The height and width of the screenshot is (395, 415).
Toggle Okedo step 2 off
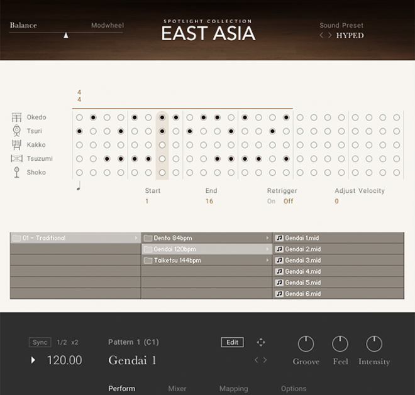click(x=93, y=117)
